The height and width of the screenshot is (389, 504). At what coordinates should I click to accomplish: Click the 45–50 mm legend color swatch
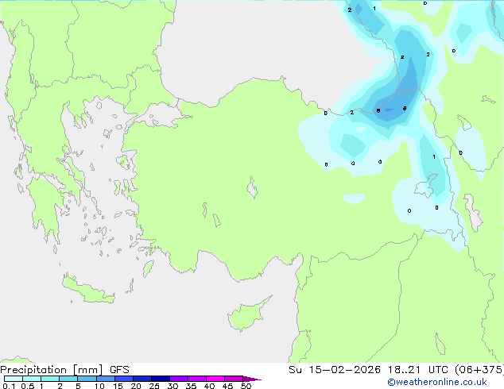234,379
